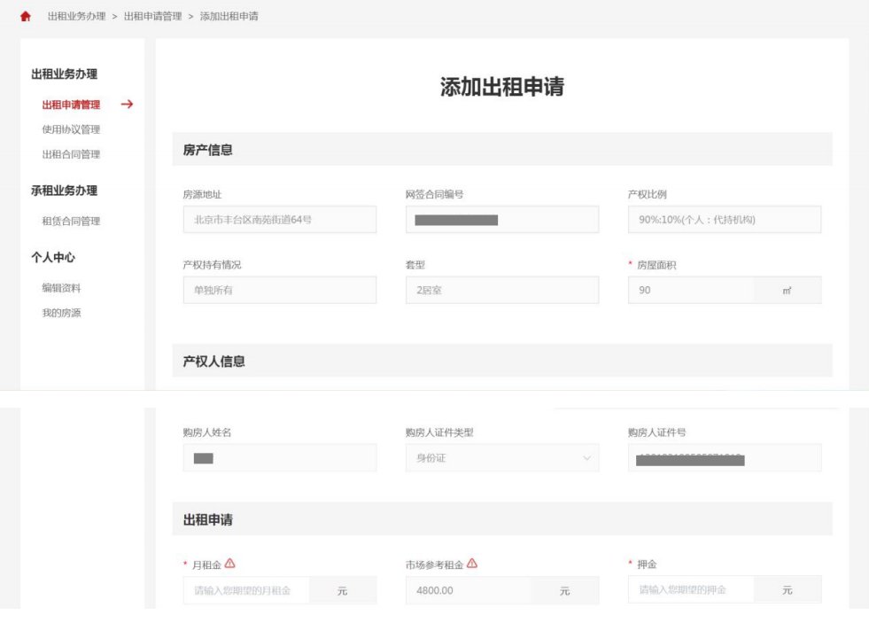
Task: Click the 市场参考租金 field showing 4800.00
Action: point(469,590)
